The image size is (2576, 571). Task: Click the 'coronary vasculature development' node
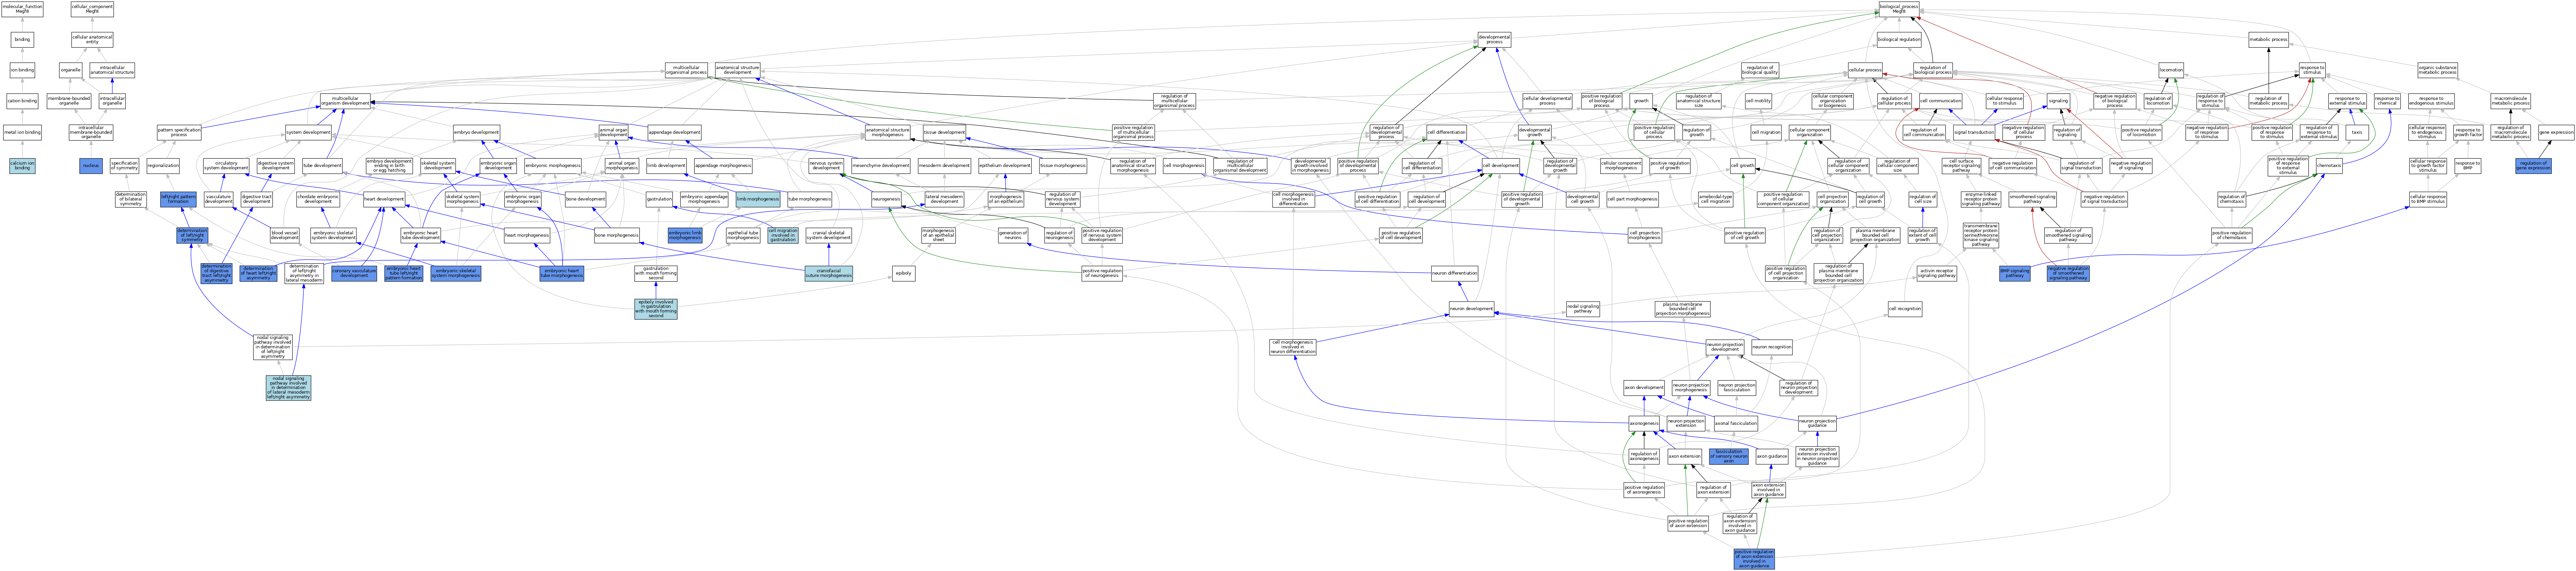point(354,273)
